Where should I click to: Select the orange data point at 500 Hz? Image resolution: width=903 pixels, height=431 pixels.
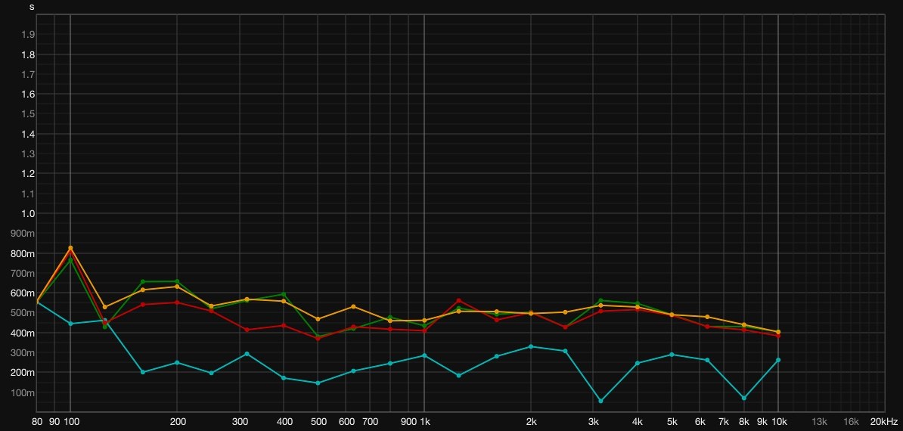(x=318, y=319)
